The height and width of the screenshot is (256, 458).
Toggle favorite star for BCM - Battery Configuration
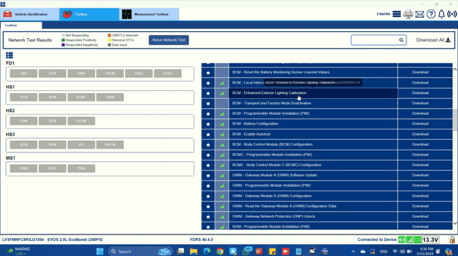(208, 124)
